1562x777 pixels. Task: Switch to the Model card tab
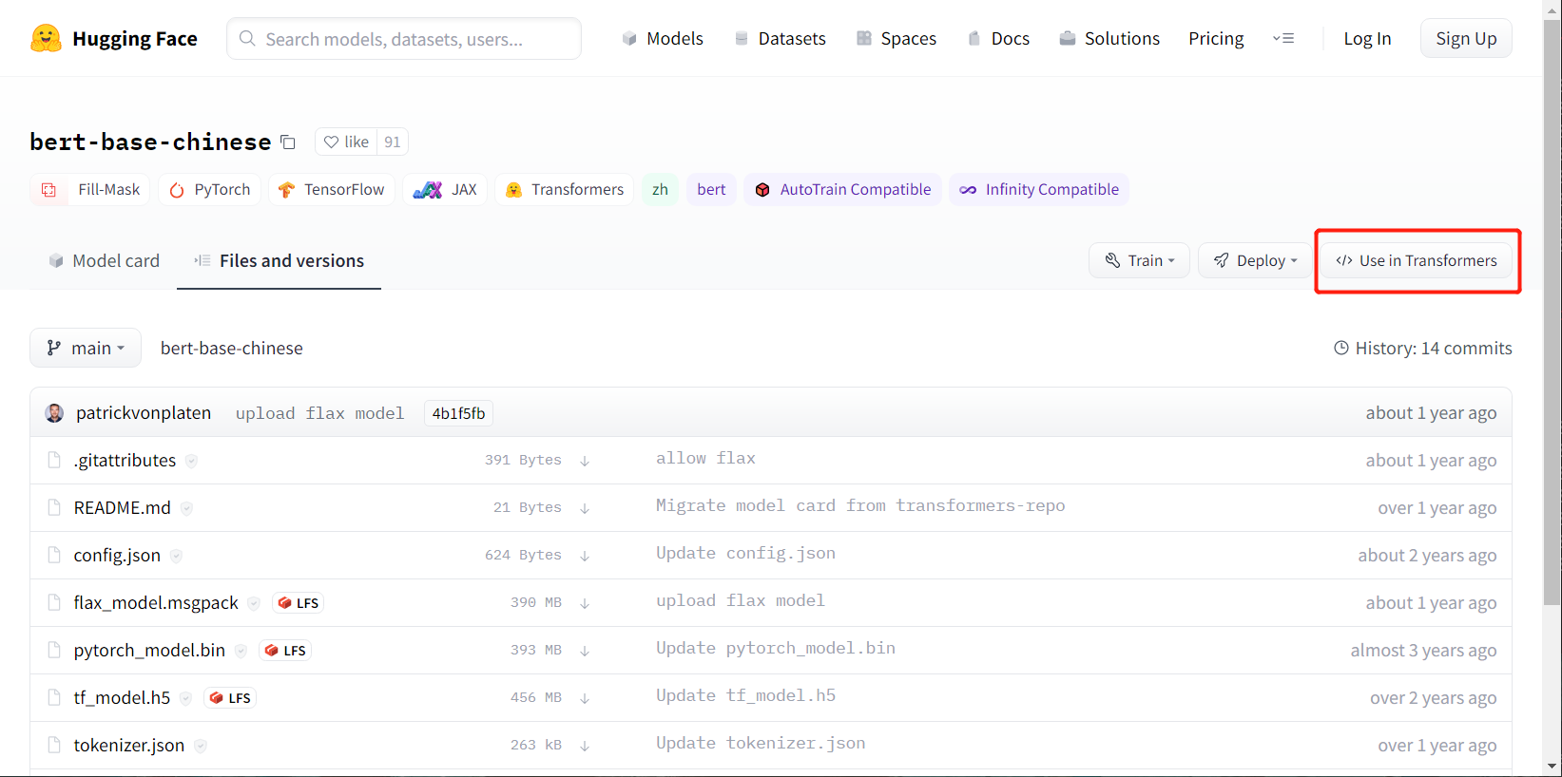(x=105, y=260)
